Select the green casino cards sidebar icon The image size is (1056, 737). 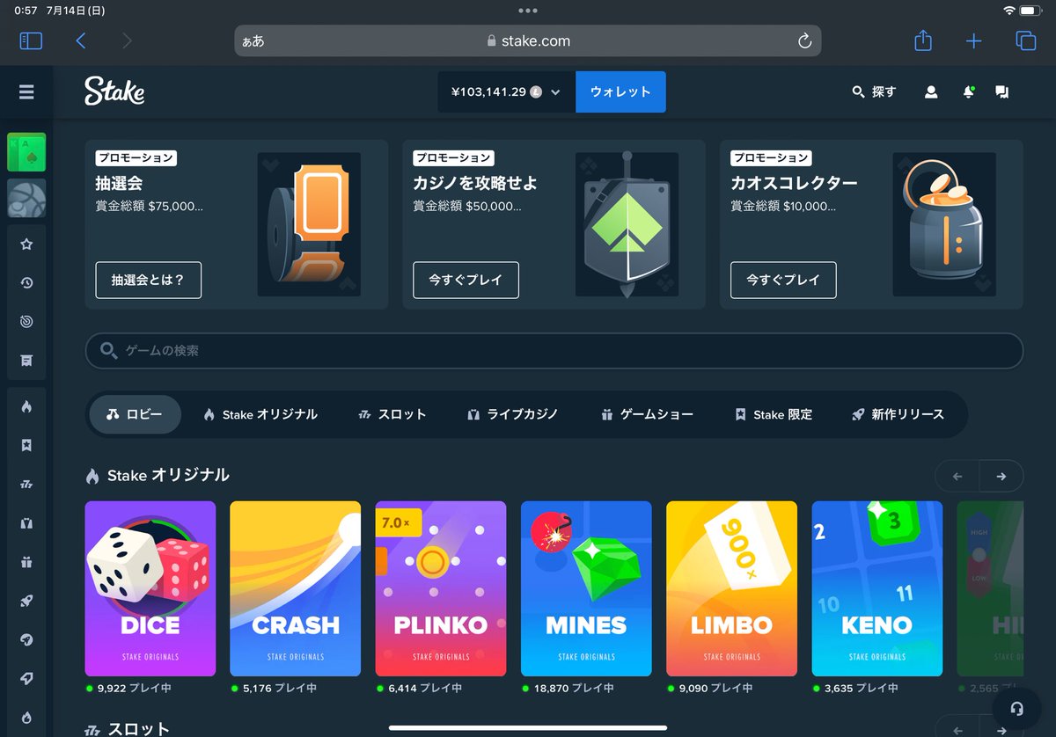point(26,152)
